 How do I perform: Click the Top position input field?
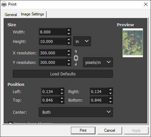point(51,100)
